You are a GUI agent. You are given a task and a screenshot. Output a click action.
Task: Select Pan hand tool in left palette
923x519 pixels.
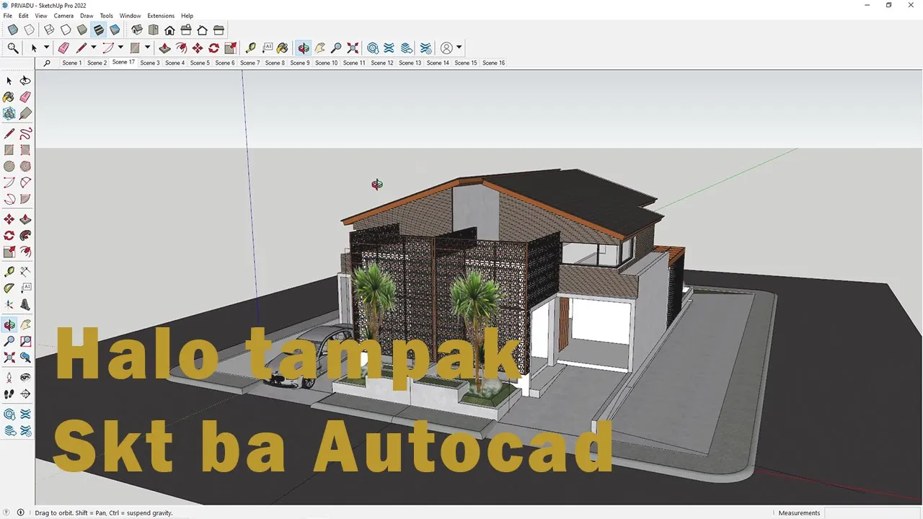[25, 324]
